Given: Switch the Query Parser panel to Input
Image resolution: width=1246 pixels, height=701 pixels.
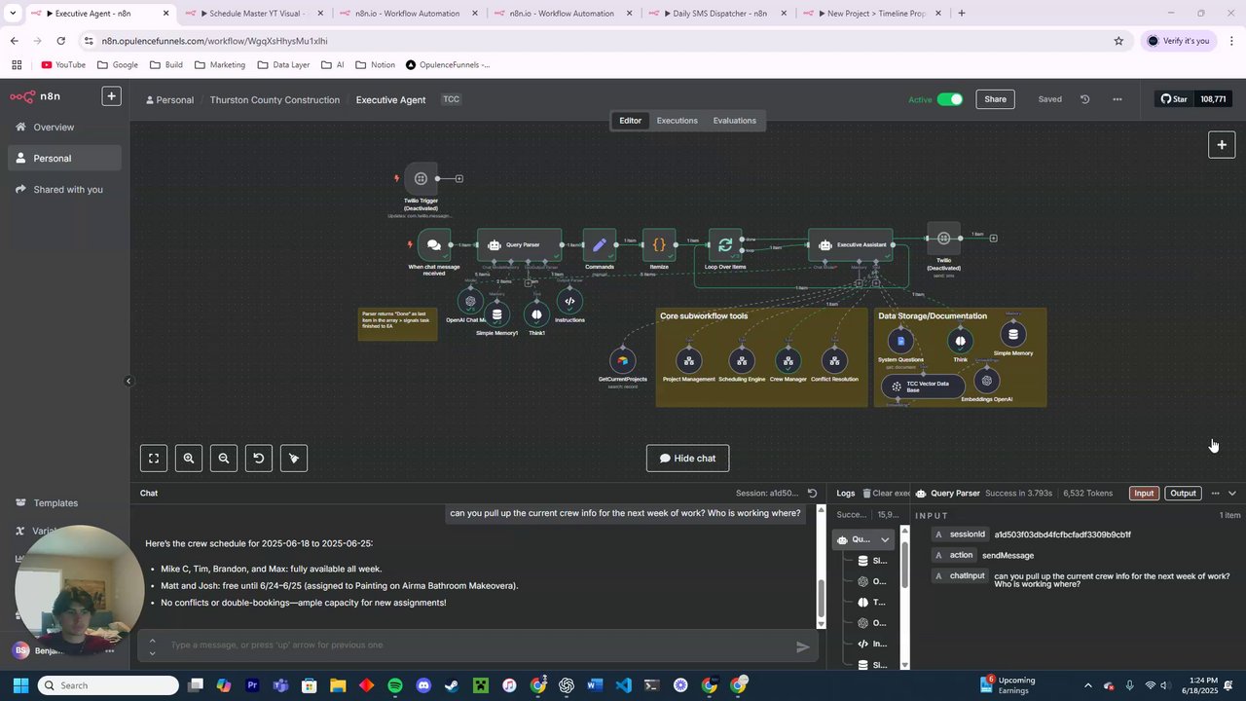Looking at the screenshot, I should pos(1144,494).
